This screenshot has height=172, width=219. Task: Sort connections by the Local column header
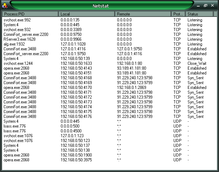[86, 14]
